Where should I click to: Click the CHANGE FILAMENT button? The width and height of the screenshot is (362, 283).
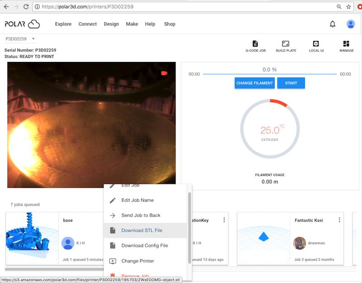click(x=255, y=83)
